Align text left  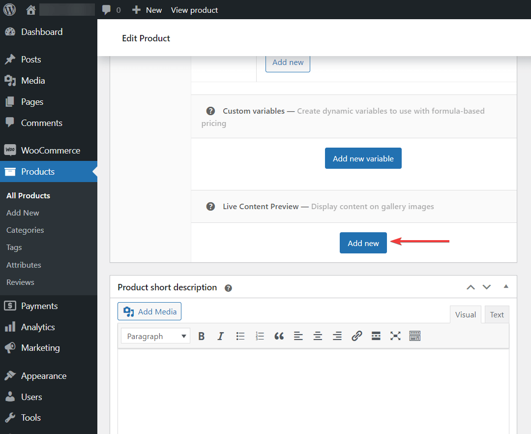(298, 336)
